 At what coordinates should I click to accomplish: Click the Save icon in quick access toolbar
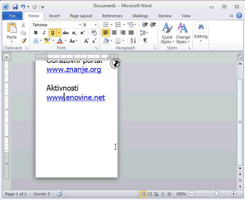tap(15, 6)
